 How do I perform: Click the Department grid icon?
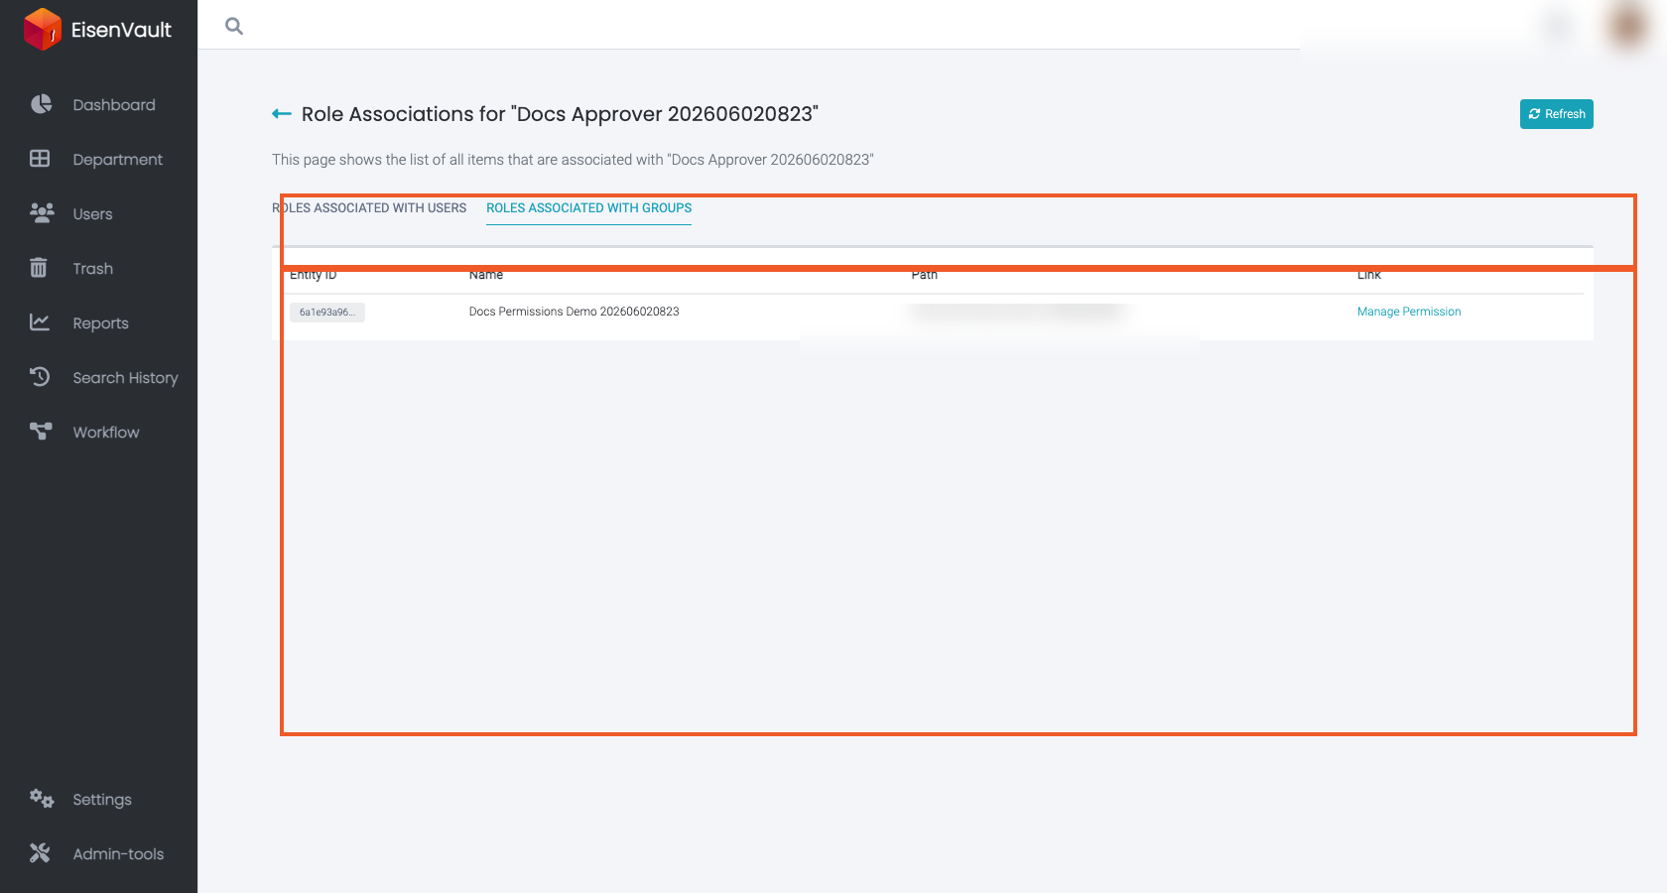pos(40,159)
